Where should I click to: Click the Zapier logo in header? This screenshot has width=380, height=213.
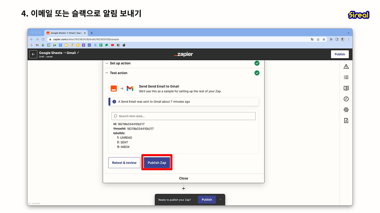coord(183,54)
